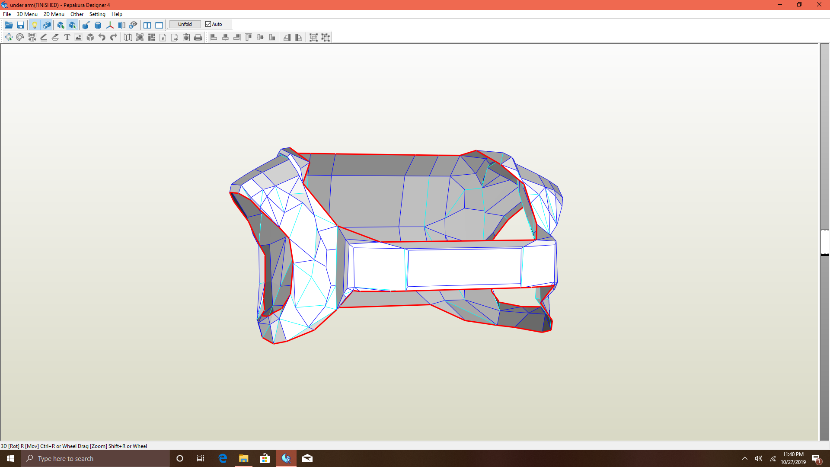Rotate parts clockwise icon
Screen dimensions: 830x467
[299, 37]
